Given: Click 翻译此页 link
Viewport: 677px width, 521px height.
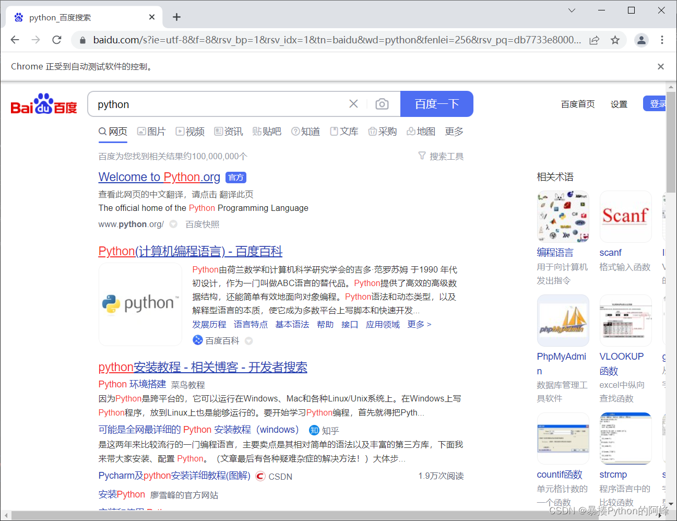Looking at the screenshot, I should (x=236, y=194).
